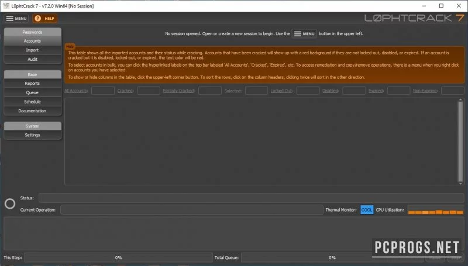Click the Current Operation field

click(192, 210)
